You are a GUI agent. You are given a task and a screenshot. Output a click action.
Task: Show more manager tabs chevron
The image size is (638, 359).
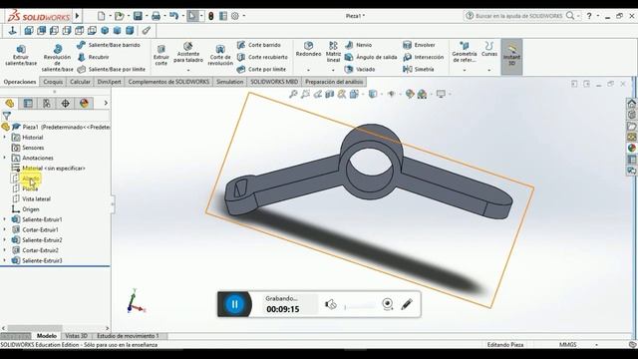click(106, 103)
